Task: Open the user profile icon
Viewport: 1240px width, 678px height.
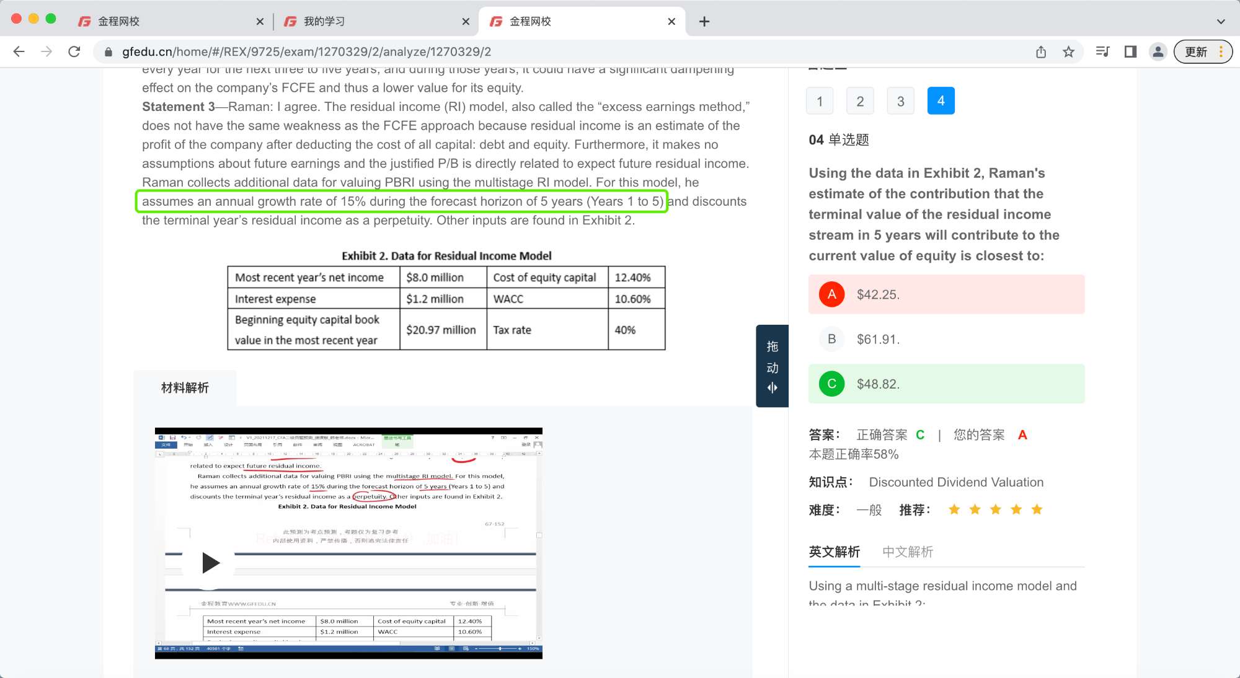Action: tap(1158, 52)
